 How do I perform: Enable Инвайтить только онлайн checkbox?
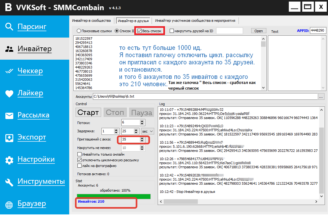(80, 154)
